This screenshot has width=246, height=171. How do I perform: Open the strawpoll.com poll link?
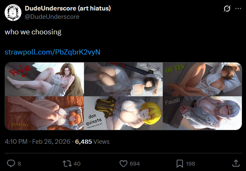tap(52, 52)
